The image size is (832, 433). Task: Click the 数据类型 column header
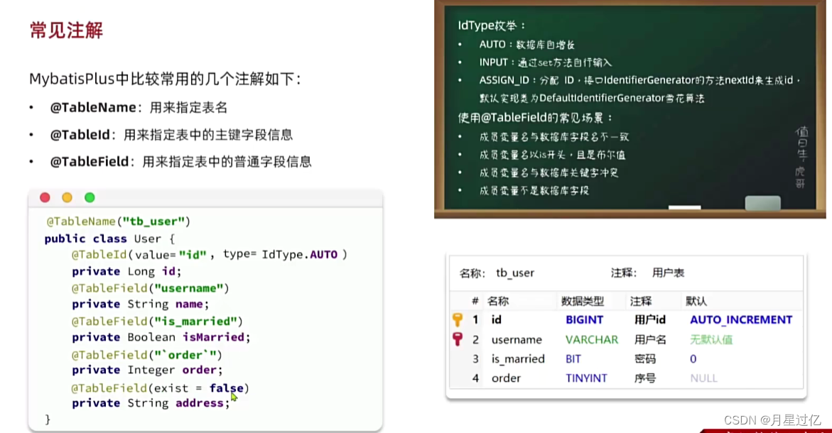tap(583, 301)
